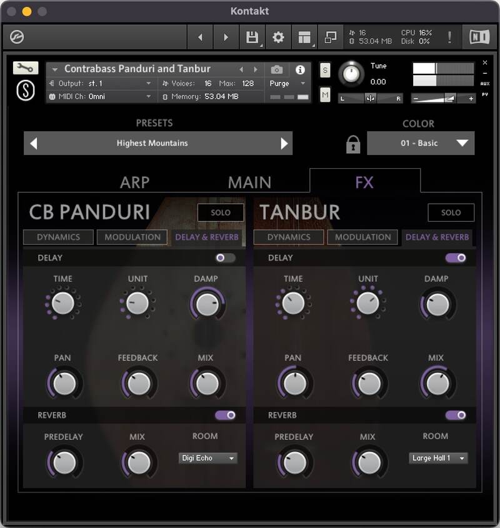
Task: Adjust the Tune knob
Action: (353, 74)
